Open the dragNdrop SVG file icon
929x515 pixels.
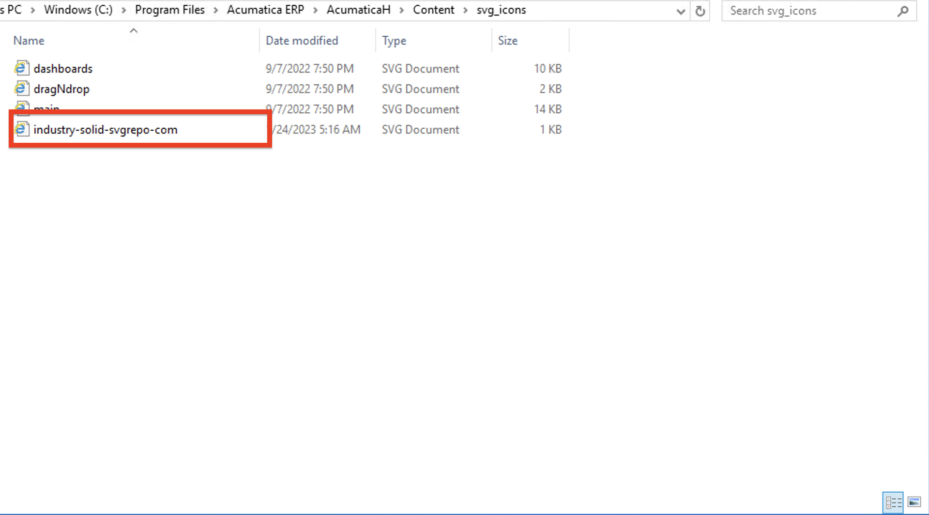point(21,89)
